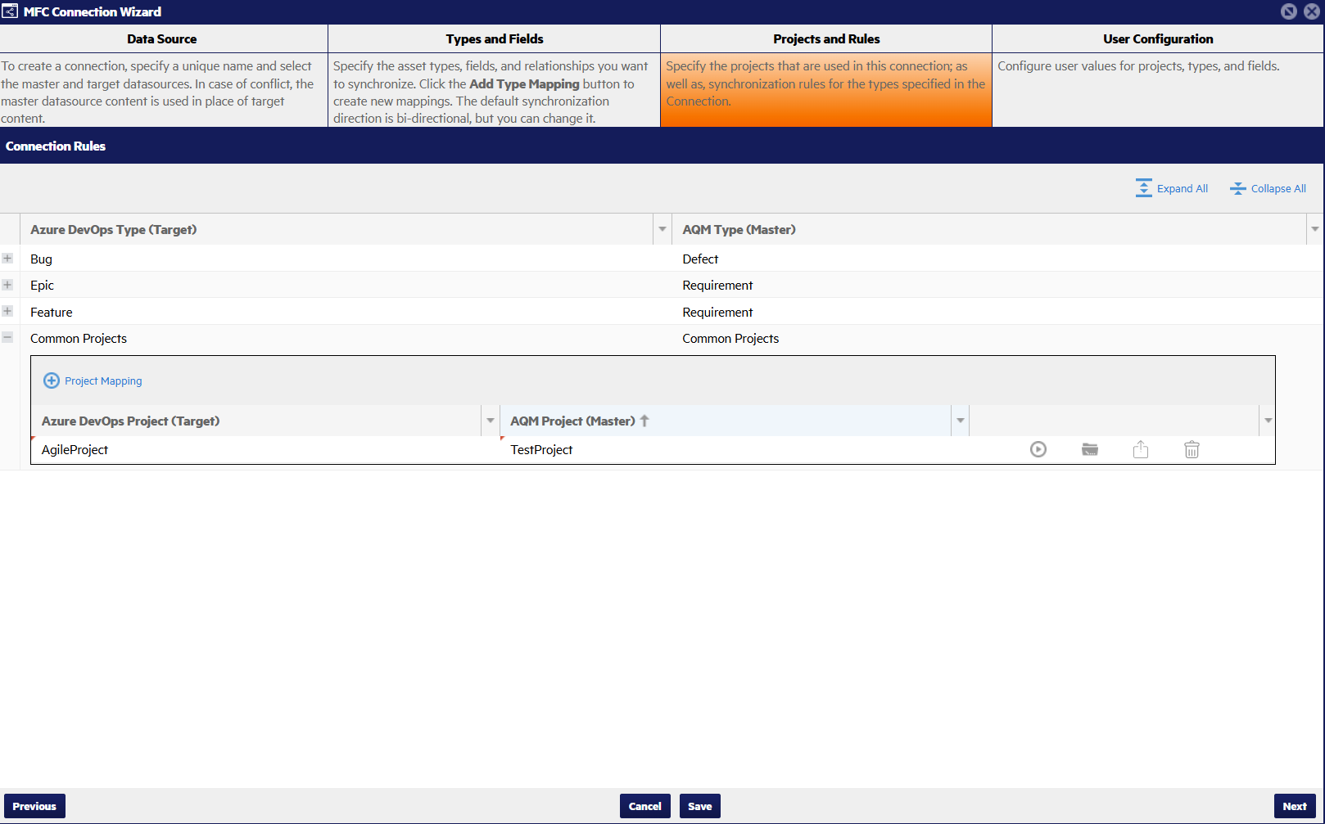Select the Expand All icon

point(1144,187)
